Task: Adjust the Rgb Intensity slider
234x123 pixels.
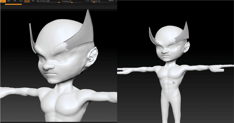Action: tap(48, 1)
